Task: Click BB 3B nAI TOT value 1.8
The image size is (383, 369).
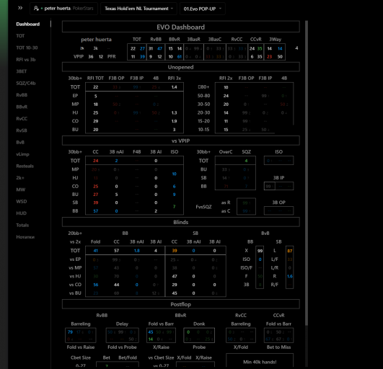Action: pyautogui.click(x=137, y=251)
